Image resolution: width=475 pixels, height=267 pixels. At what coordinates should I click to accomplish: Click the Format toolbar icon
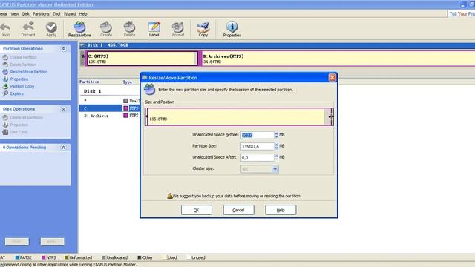[x=178, y=30]
